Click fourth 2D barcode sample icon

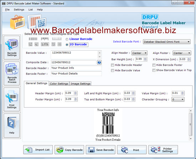(x=53, y=44)
